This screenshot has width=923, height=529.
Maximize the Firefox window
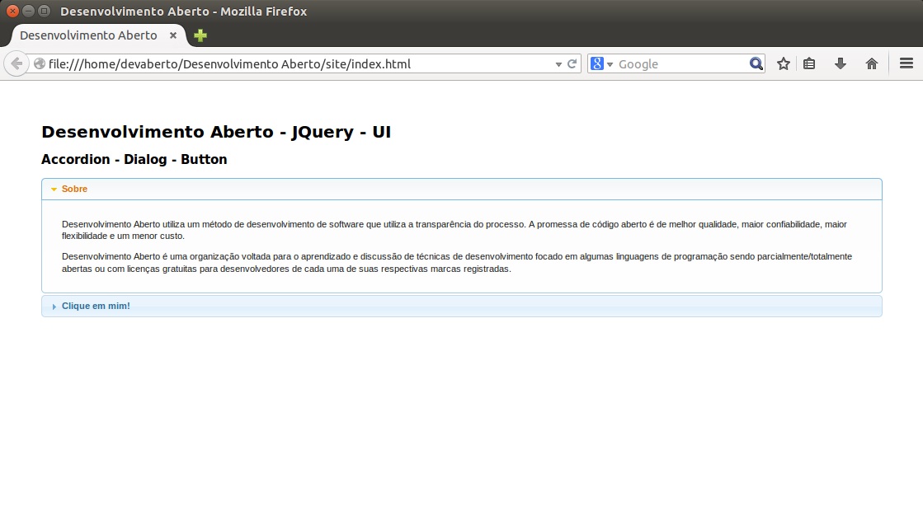click(x=44, y=11)
